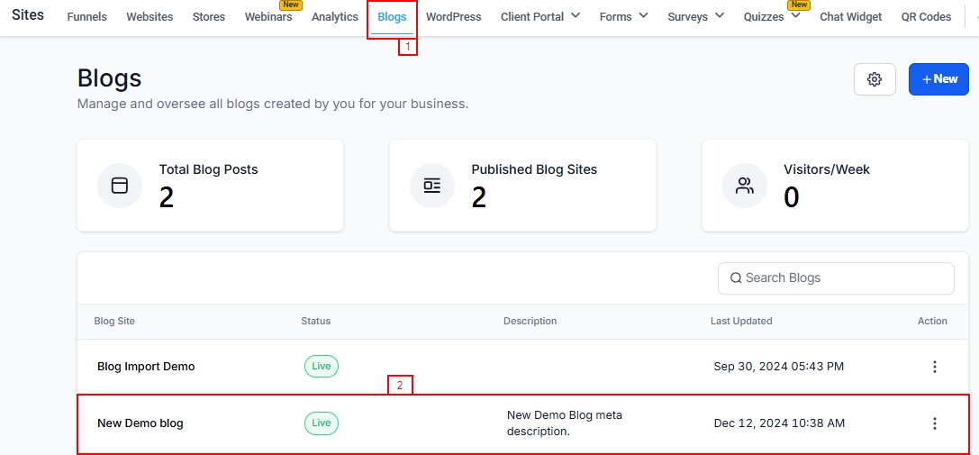Click the magnifier icon in Search Blogs
The height and width of the screenshot is (455, 979).
click(736, 278)
